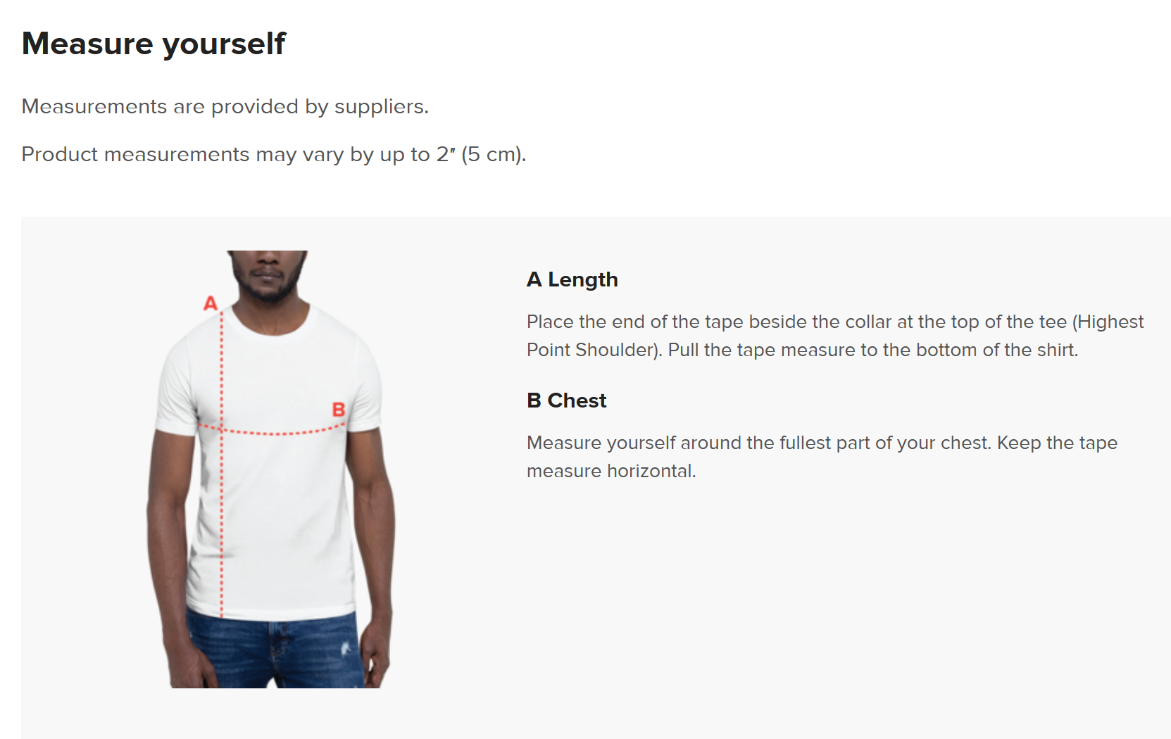
Task: Select the t-shirt model measurement image
Action: coord(271,469)
